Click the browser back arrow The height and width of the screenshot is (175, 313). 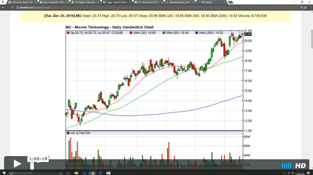(x=3, y=7)
